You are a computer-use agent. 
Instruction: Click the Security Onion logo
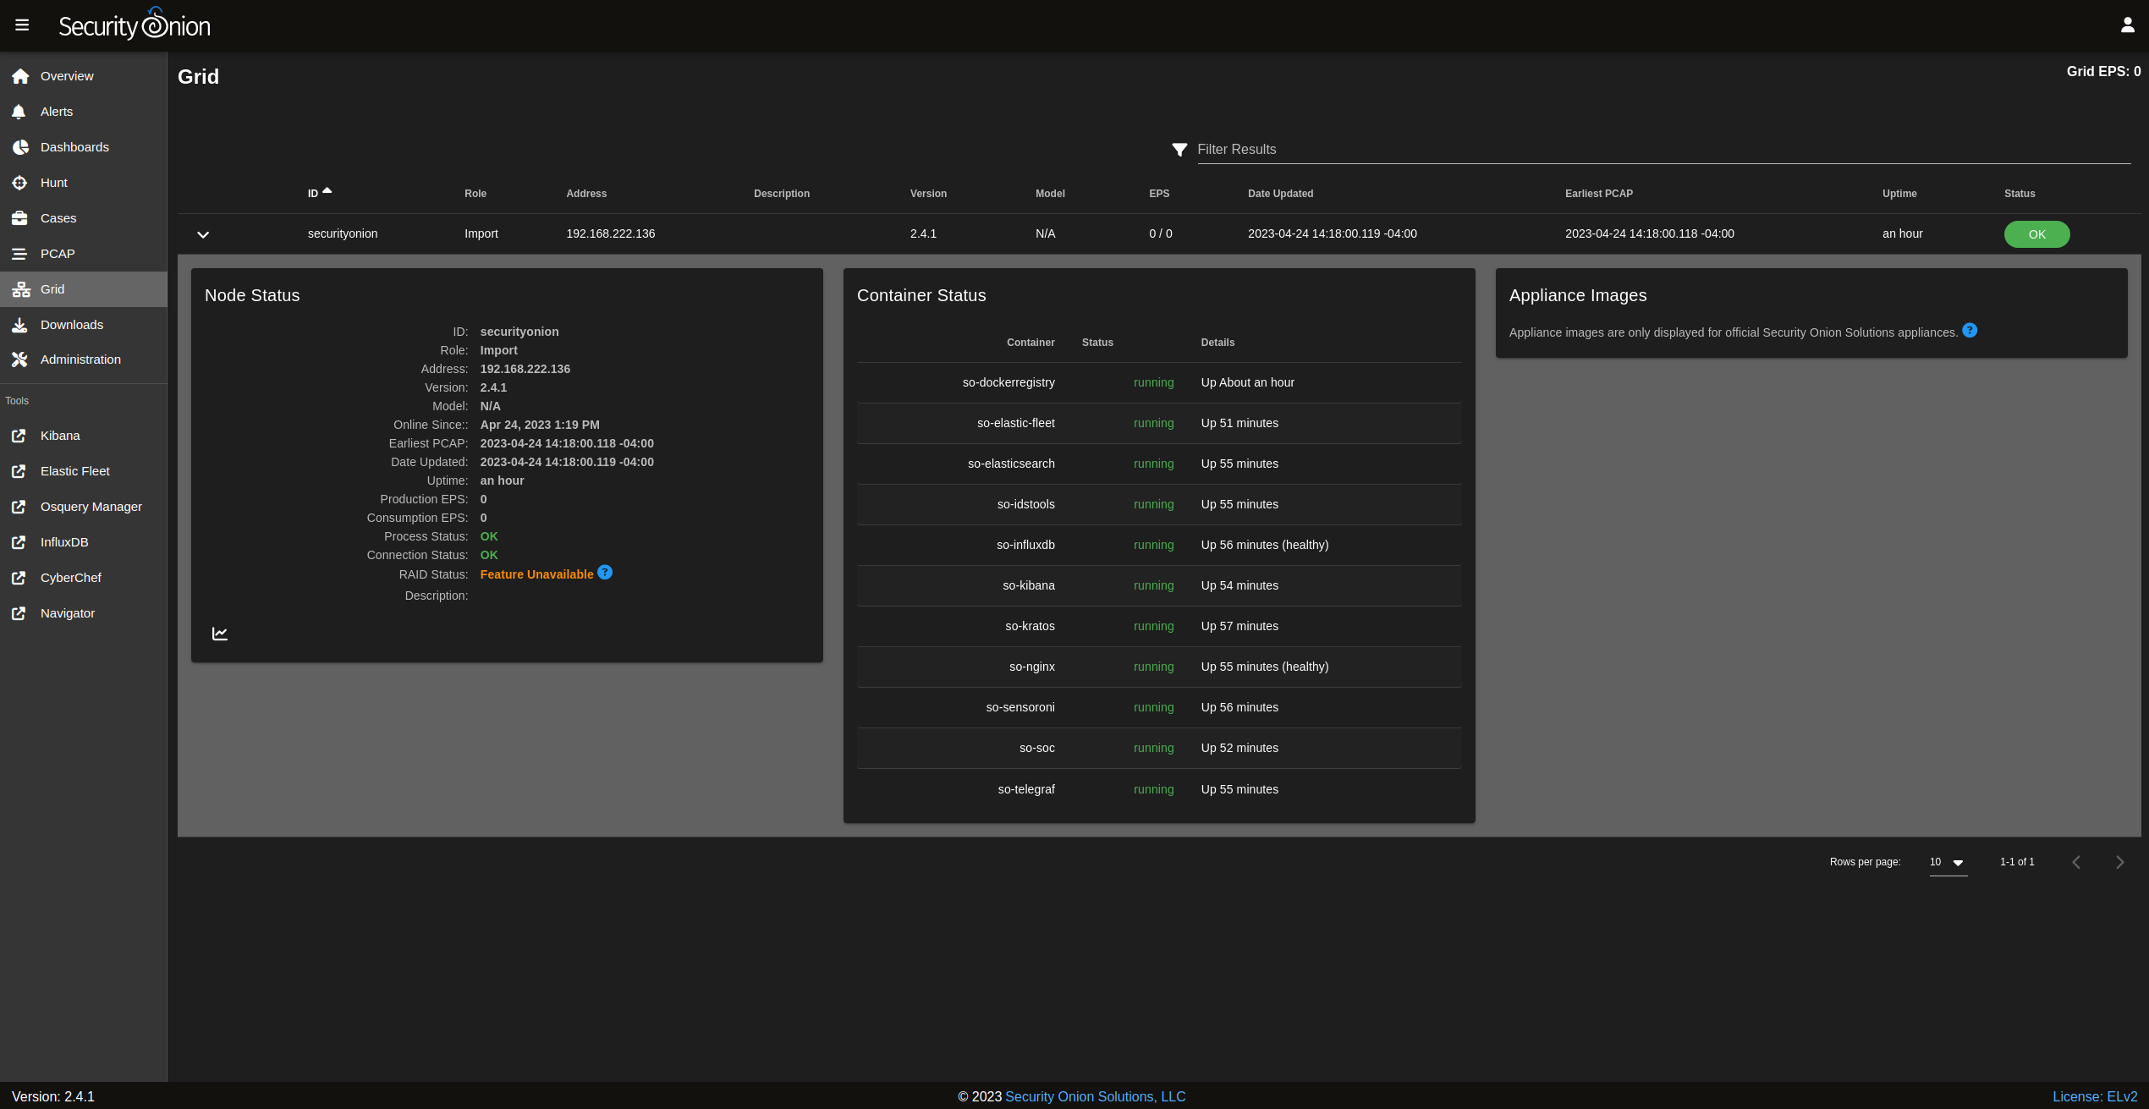click(x=135, y=25)
